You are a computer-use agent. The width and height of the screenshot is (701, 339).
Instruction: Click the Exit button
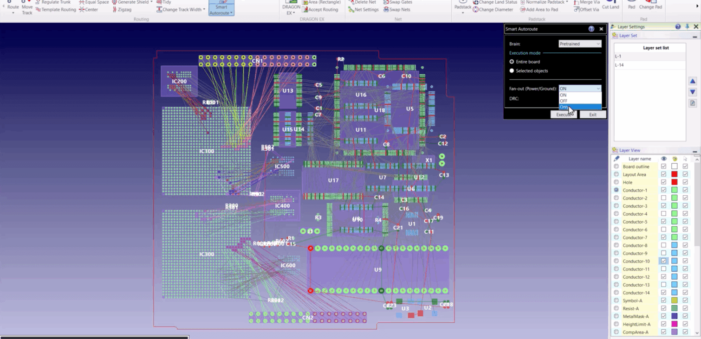click(x=593, y=115)
